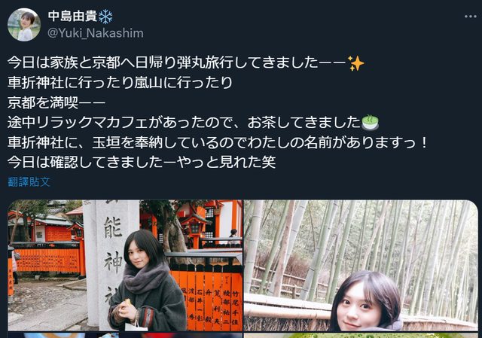Open the bamboo forest selfie photo
Image resolution: width=482 pixels, height=338 pixels.
[x=361, y=266]
